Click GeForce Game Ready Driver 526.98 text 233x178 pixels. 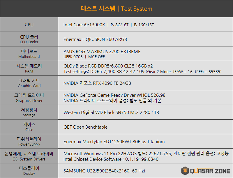tap(114, 95)
